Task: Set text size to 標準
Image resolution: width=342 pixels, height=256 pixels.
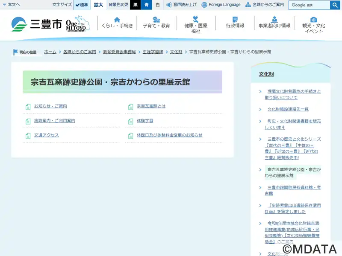Action: (82, 5)
